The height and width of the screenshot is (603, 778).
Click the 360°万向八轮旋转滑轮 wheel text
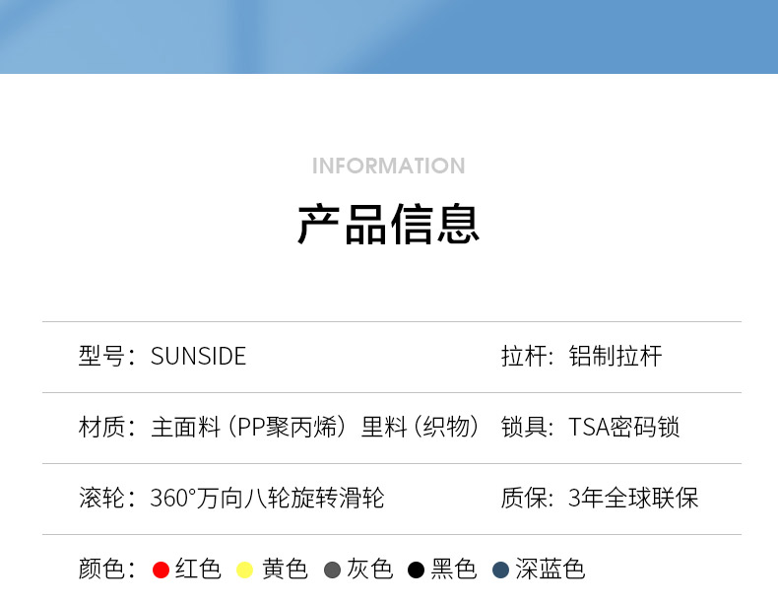267,498
